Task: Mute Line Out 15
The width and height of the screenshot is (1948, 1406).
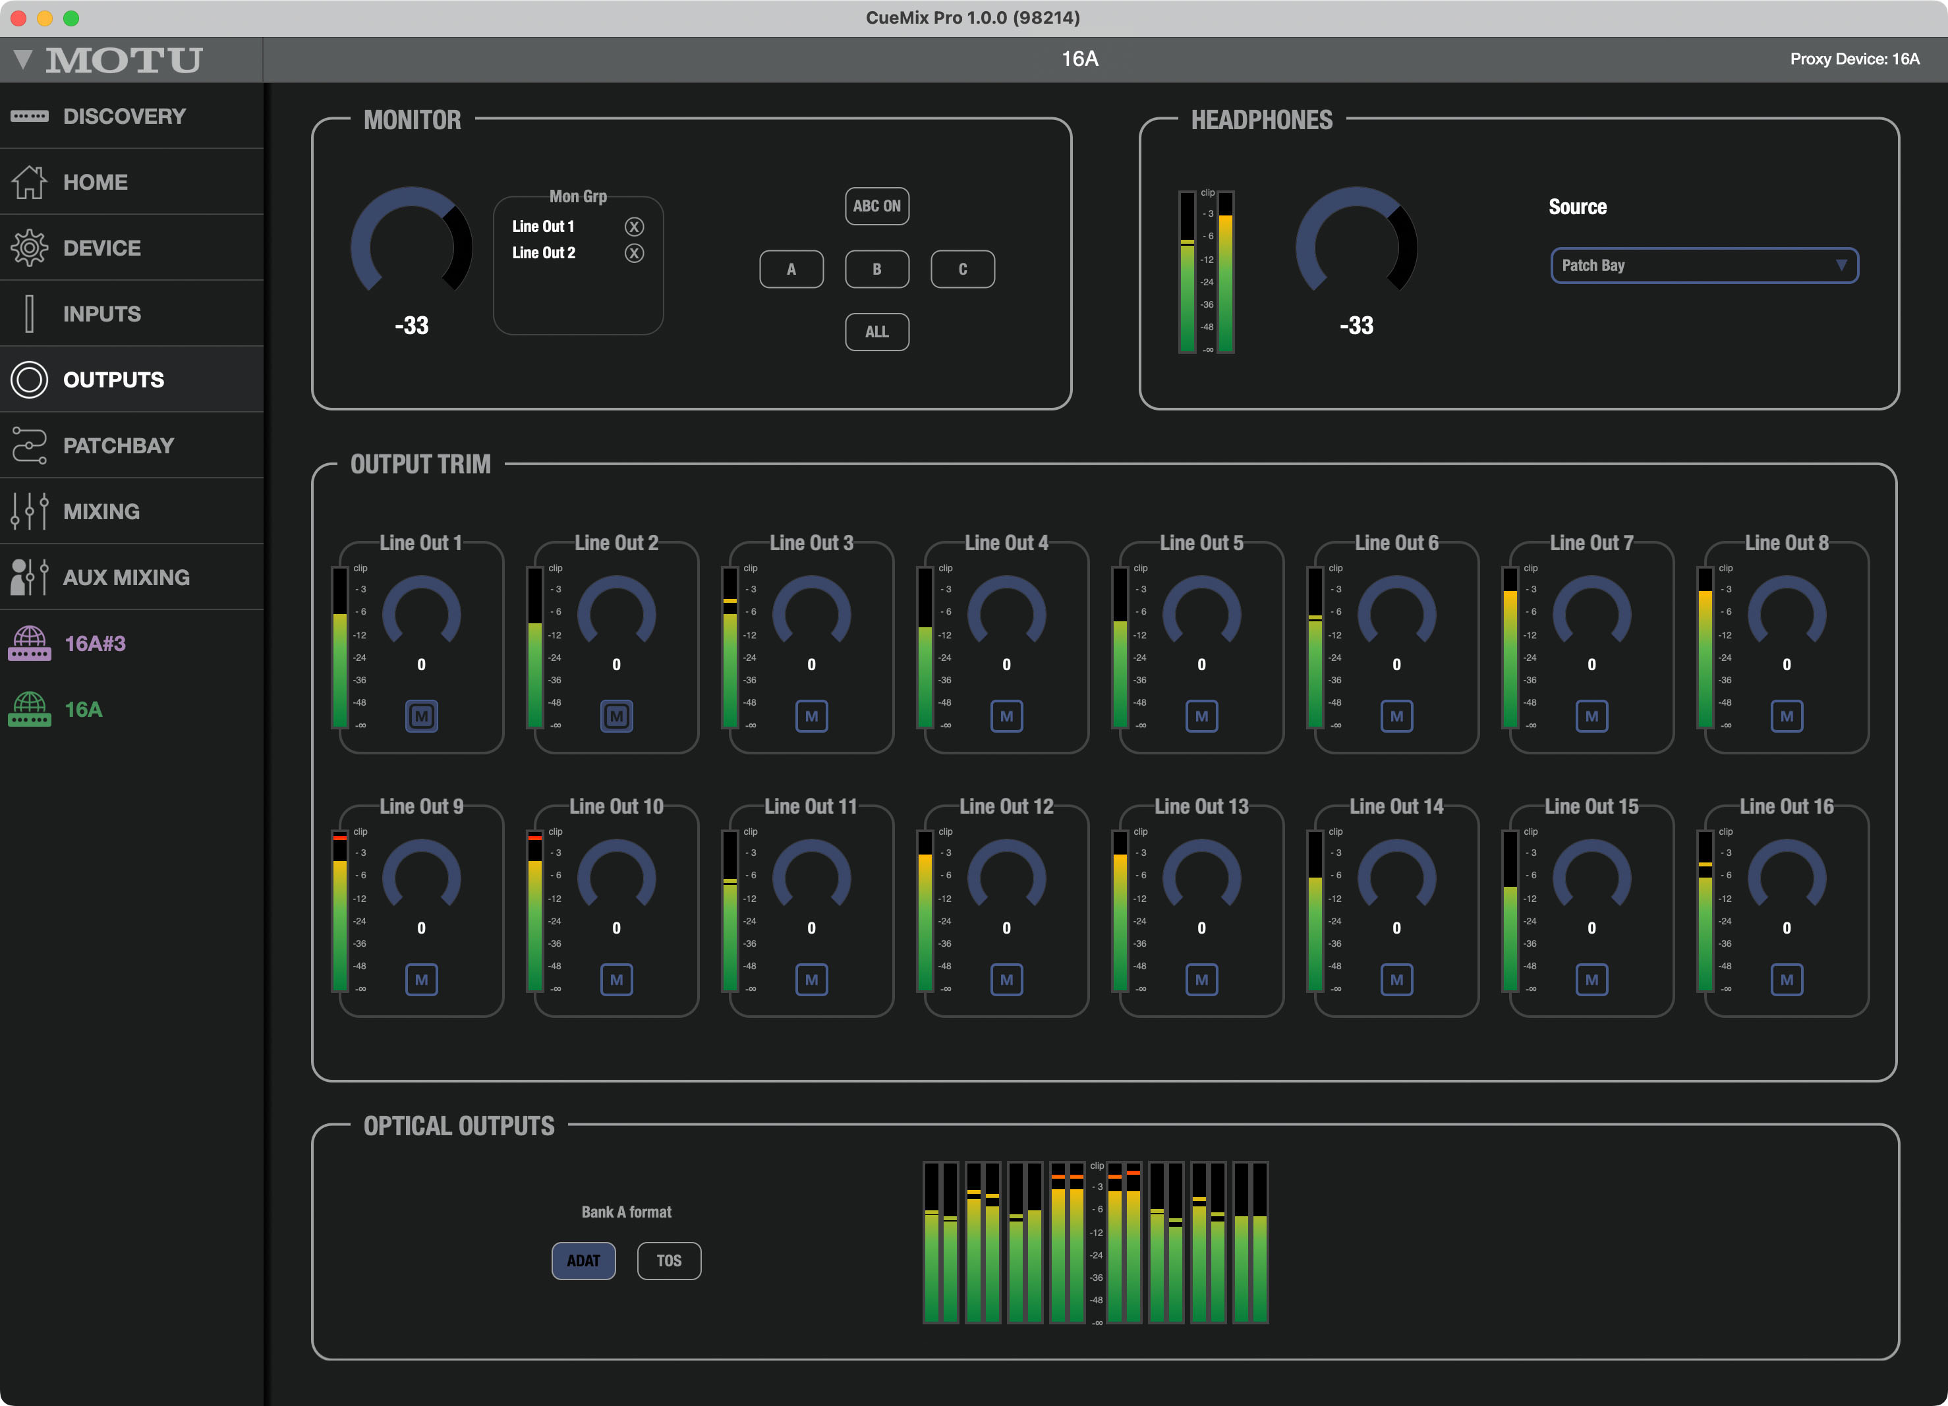Action: [x=1591, y=980]
